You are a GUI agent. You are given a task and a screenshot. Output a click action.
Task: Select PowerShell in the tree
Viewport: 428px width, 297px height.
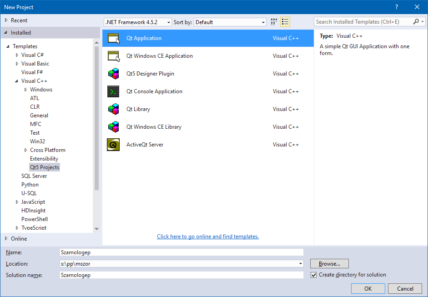pyautogui.click(x=35, y=219)
